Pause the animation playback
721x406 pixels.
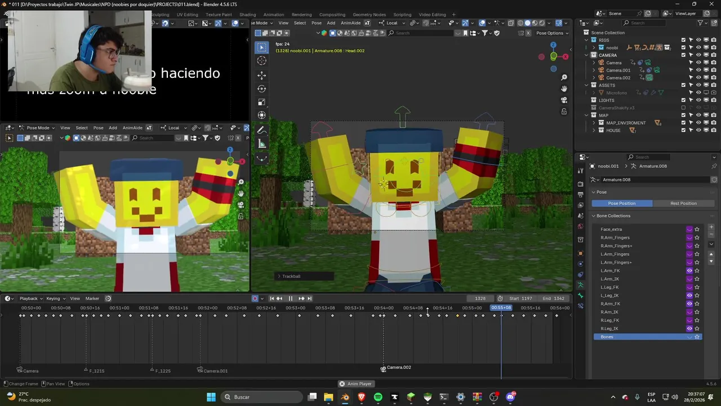[x=291, y=298]
